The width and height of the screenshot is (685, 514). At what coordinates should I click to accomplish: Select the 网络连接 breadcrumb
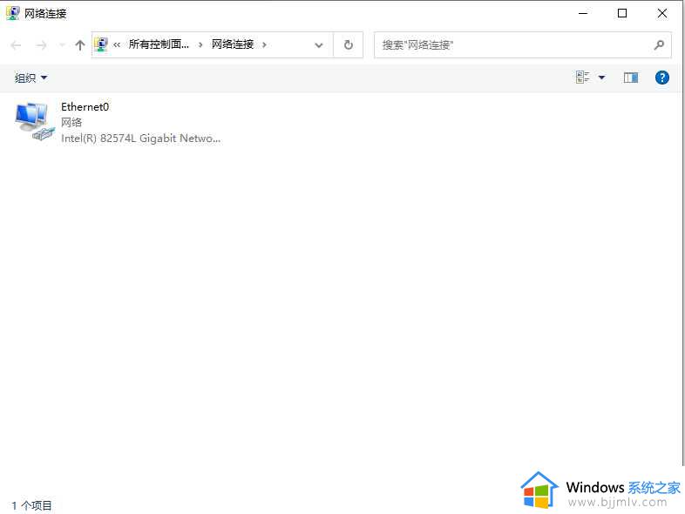[x=233, y=44]
